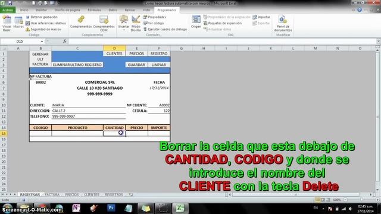
Task: Select the cliente name cell MARIA
Action: click(89, 105)
